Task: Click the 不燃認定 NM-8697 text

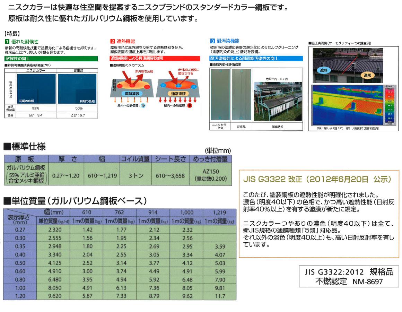Action: pos(349,281)
